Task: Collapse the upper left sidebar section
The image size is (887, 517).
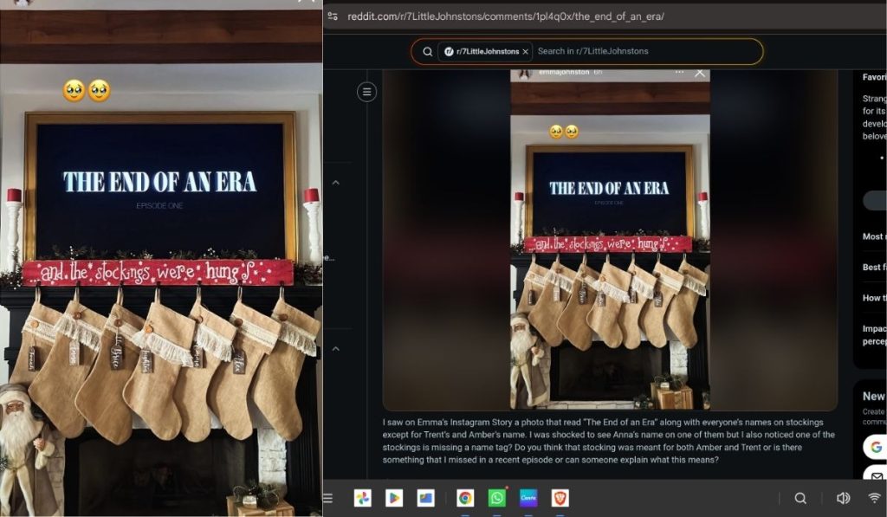Action: coord(336,183)
